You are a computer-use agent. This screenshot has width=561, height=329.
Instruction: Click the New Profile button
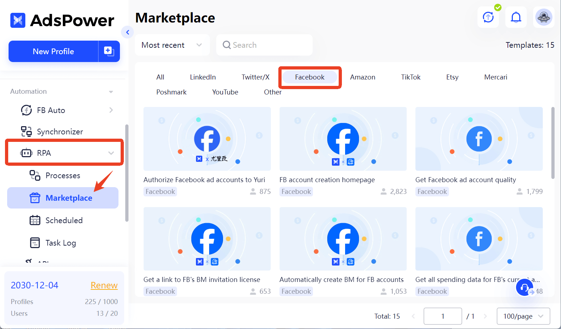54,51
